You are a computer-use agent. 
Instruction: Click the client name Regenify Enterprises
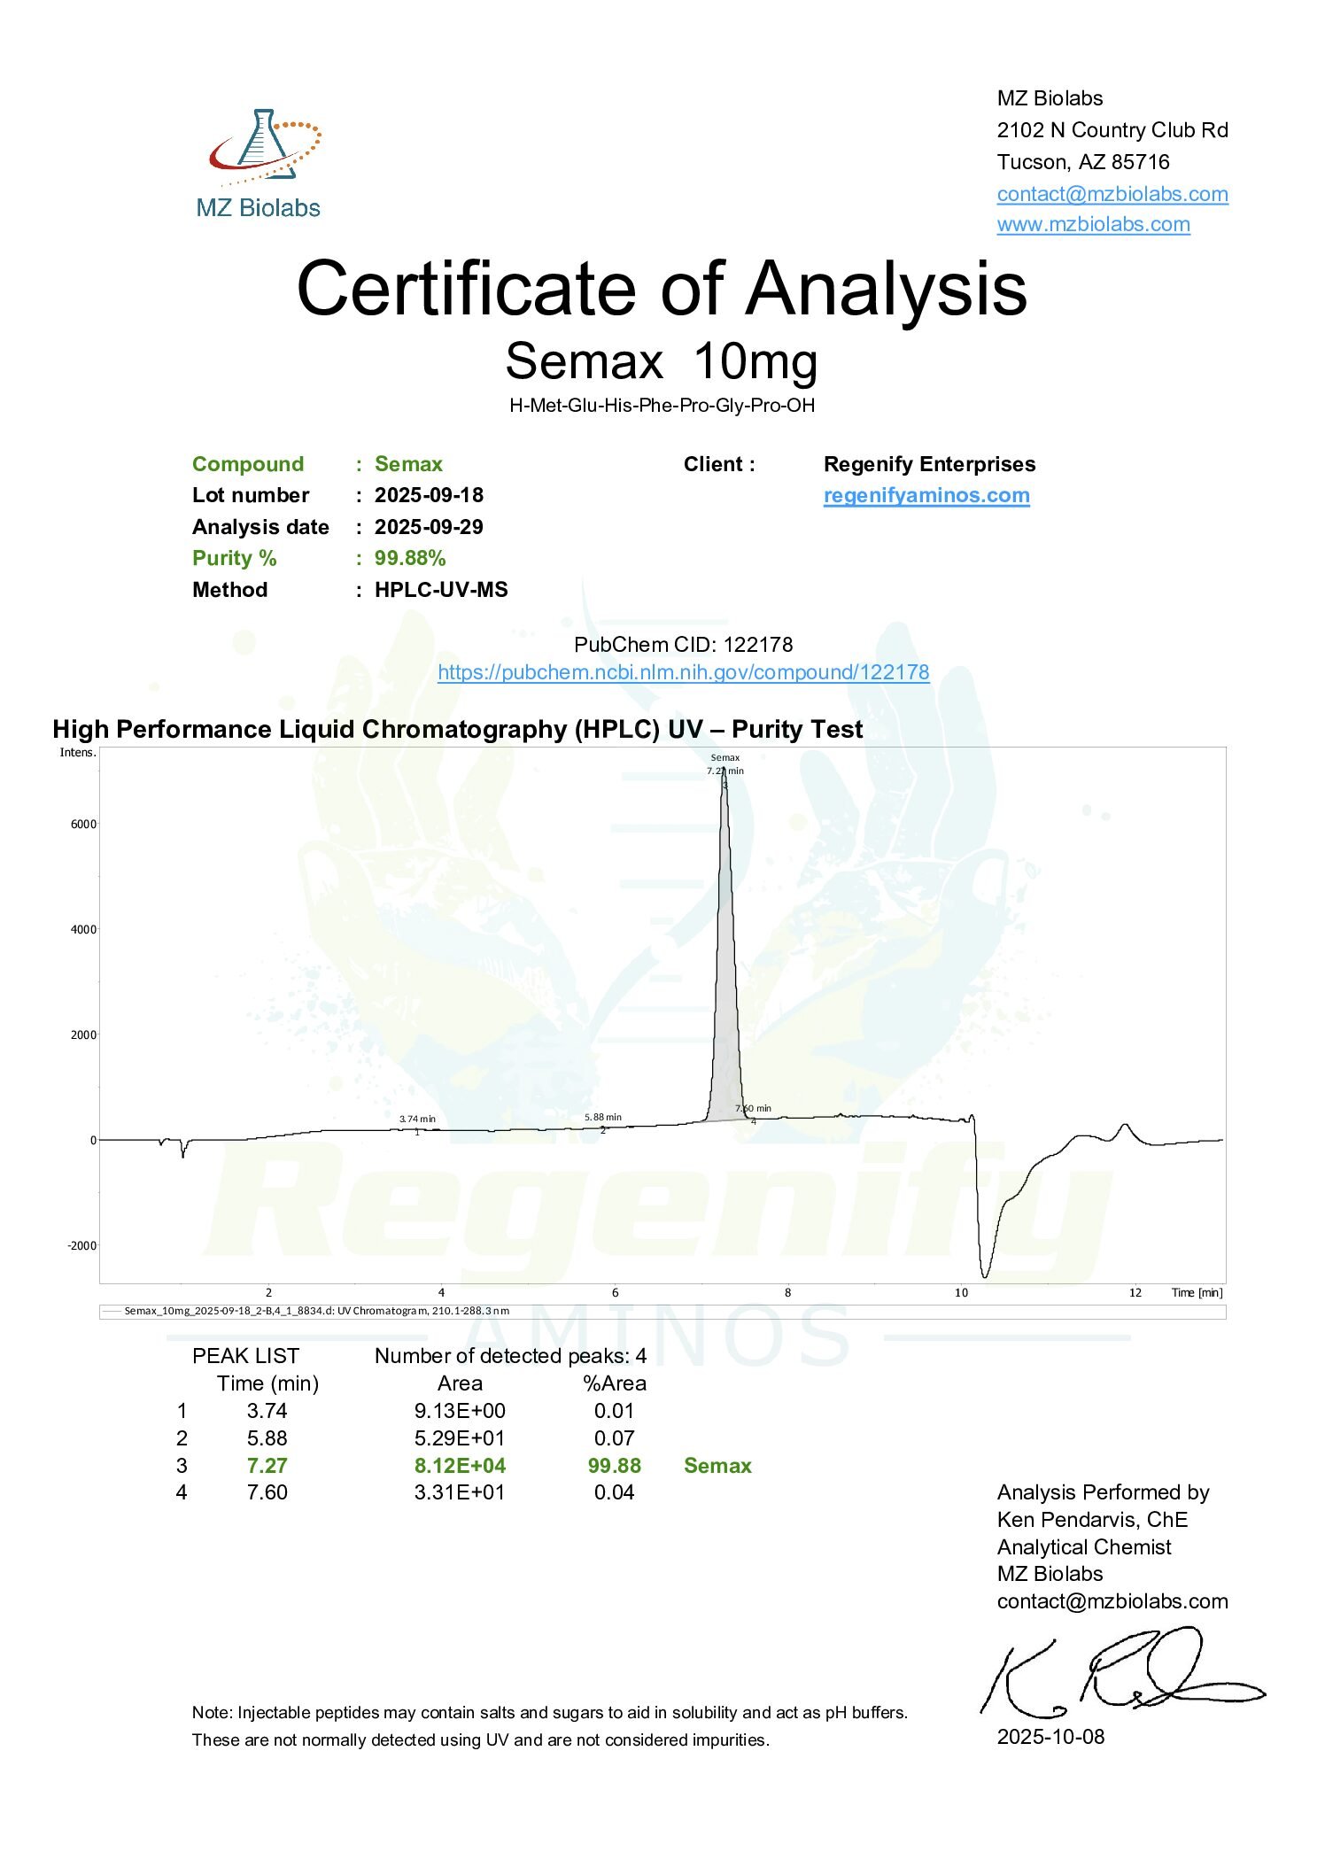click(x=929, y=464)
